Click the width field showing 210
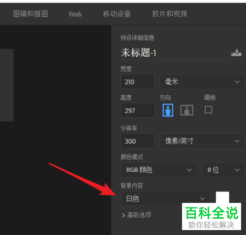246x235 pixels. 138,81
